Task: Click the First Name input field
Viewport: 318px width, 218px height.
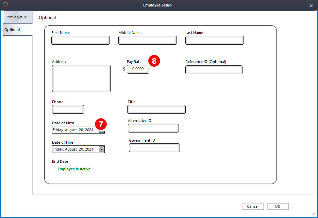Action: (80, 40)
